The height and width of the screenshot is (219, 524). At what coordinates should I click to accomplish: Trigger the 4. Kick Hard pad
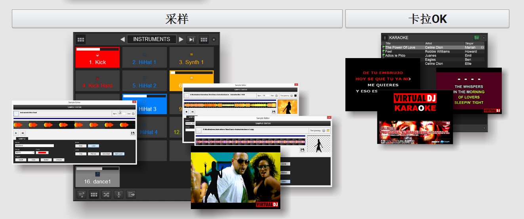(x=97, y=80)
